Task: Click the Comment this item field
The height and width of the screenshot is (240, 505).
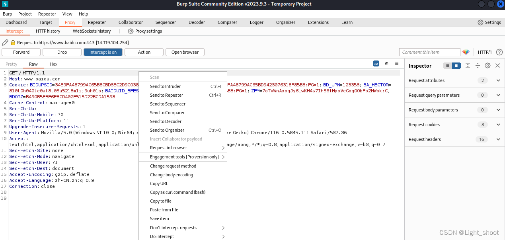Action: pyautogui.click(x=430, y=52)
